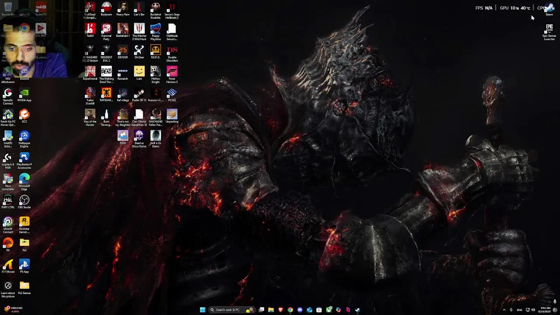Viewport: 560px width, 315px height.
Task: Open Steam from the taskbar
Action: pos(357,310)
